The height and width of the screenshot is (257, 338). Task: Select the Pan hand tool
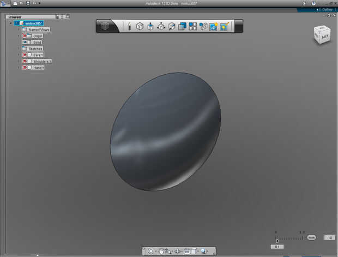(161, 251)
